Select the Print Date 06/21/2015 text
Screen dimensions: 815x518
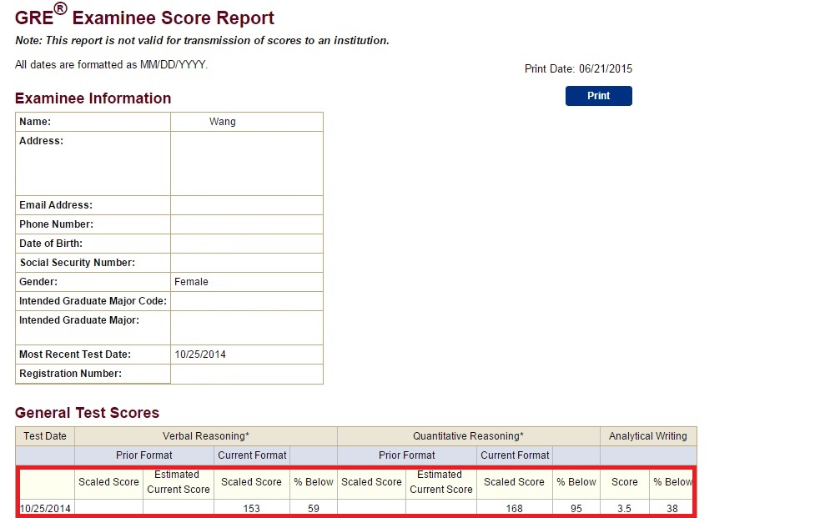(578, 68)
